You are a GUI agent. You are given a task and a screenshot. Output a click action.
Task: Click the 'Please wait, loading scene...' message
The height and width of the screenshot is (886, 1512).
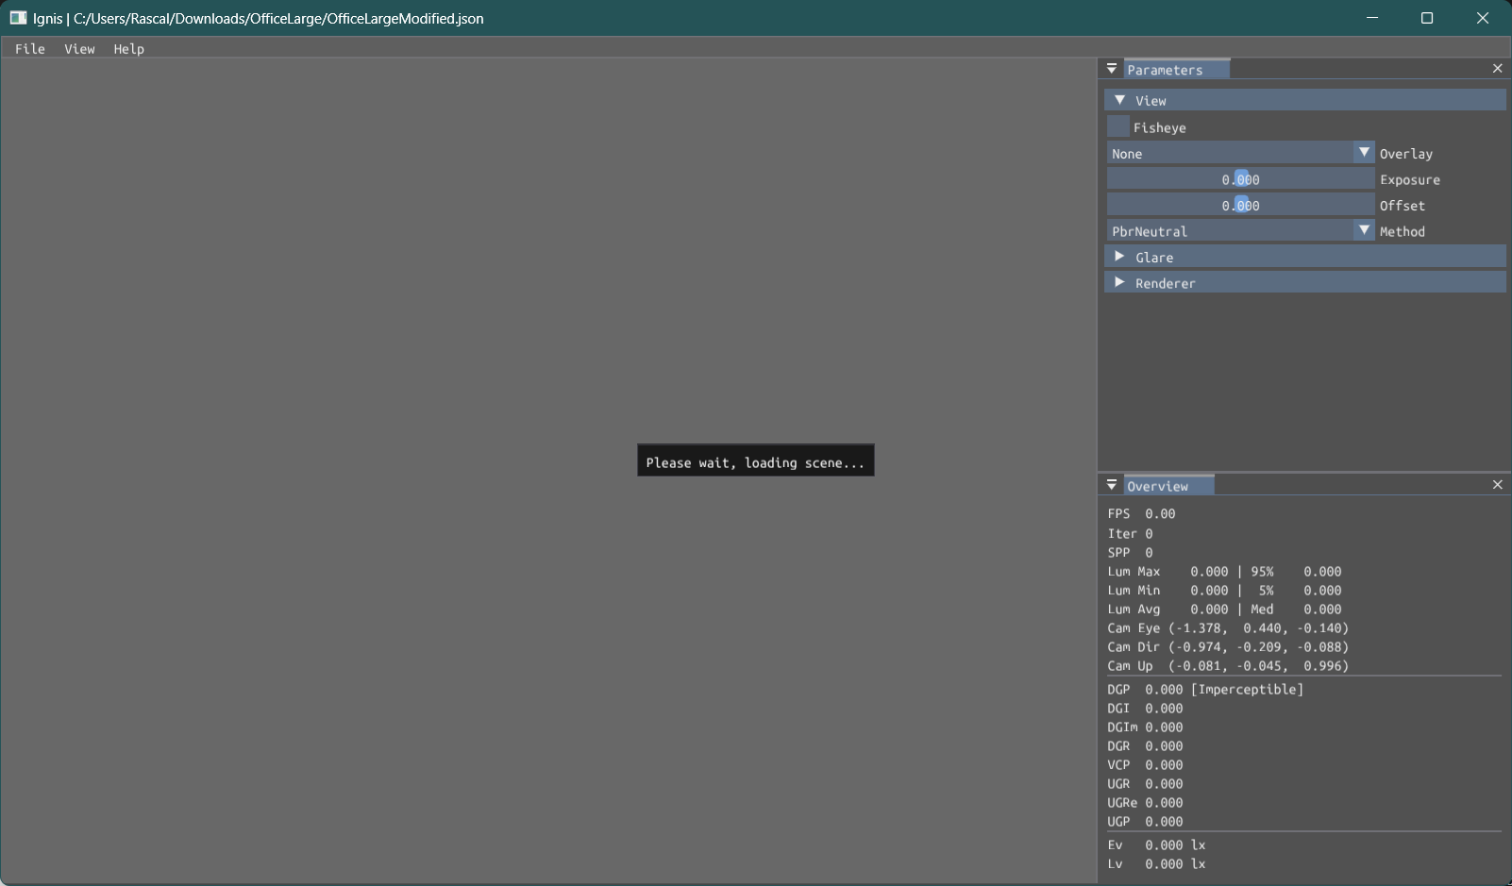click(755, 462)
